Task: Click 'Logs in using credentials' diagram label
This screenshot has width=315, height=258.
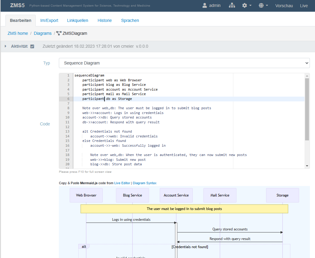Action: coord(131,220)
